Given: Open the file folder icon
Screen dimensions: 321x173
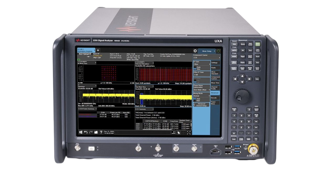Looking at the screenshot, I should (96, 132).
